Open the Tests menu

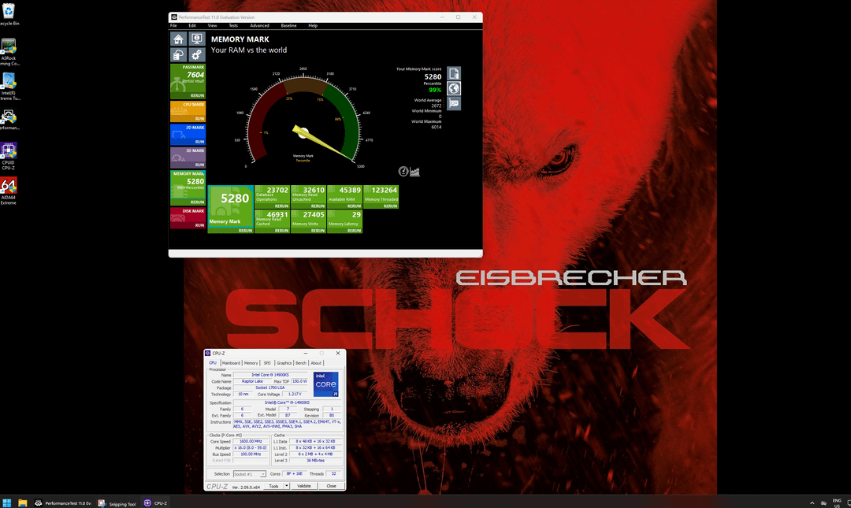point(232,25)
